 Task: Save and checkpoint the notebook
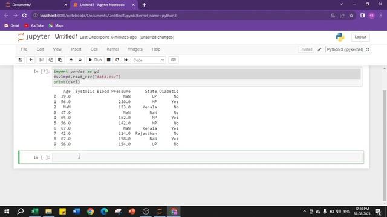(21, 60)
